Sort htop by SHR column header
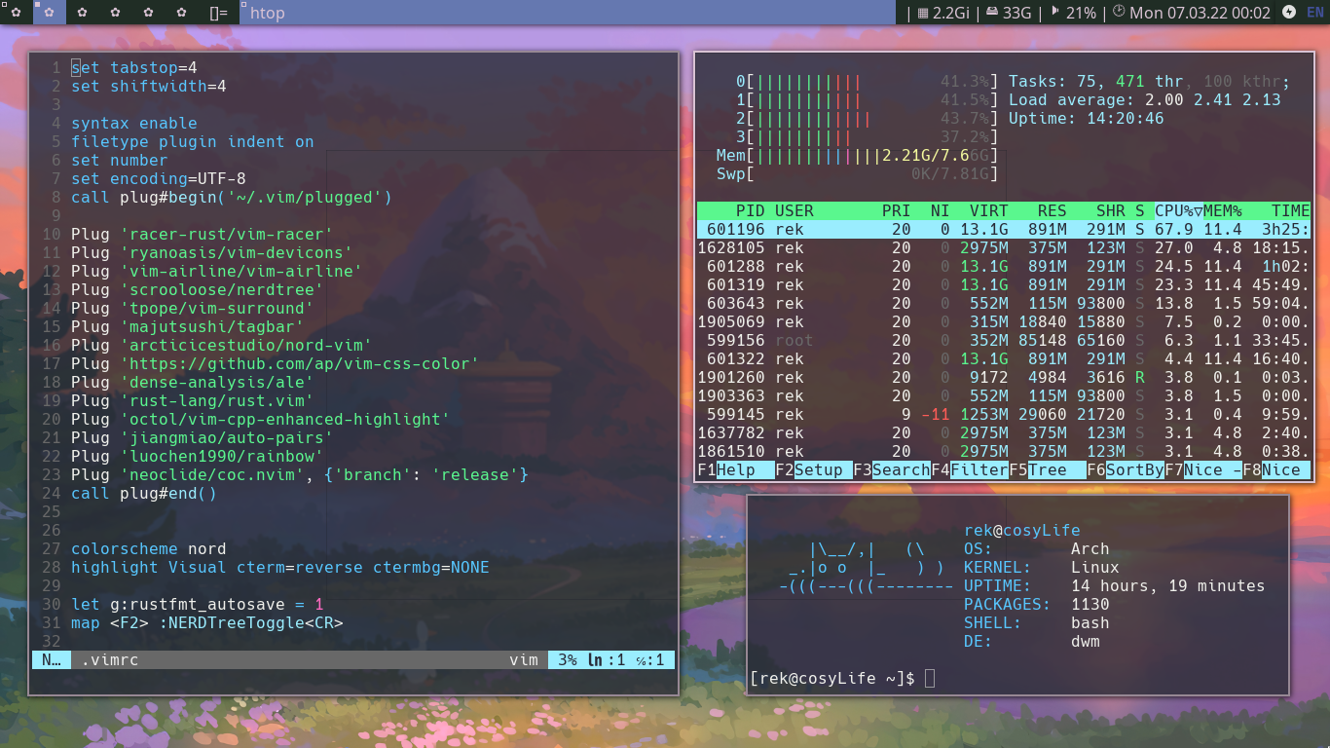The image size is (1330, 748). [1111, 210]
